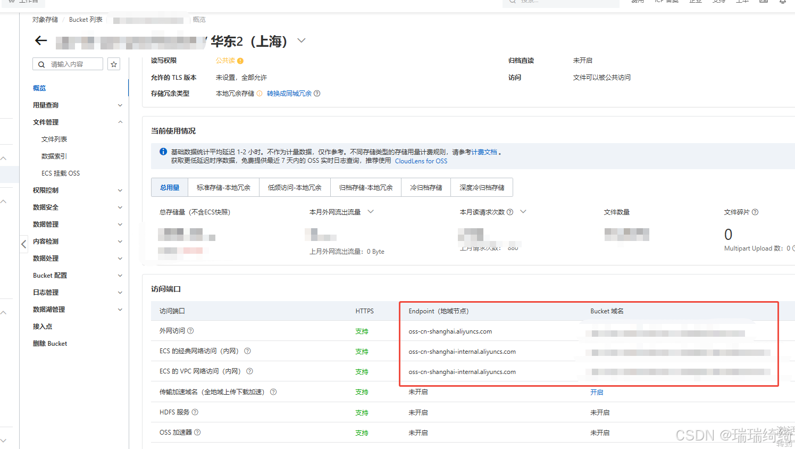Click 支持 in the HDFS 服务 row
Screen dimensions: 795x449
click(362, 413)
